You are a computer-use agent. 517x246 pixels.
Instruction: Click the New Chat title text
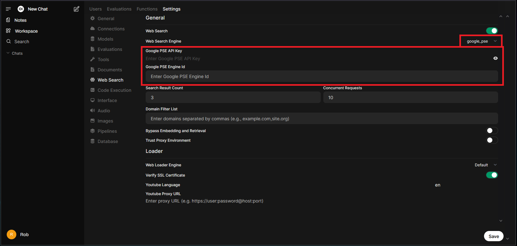click(x=38, y=9)
